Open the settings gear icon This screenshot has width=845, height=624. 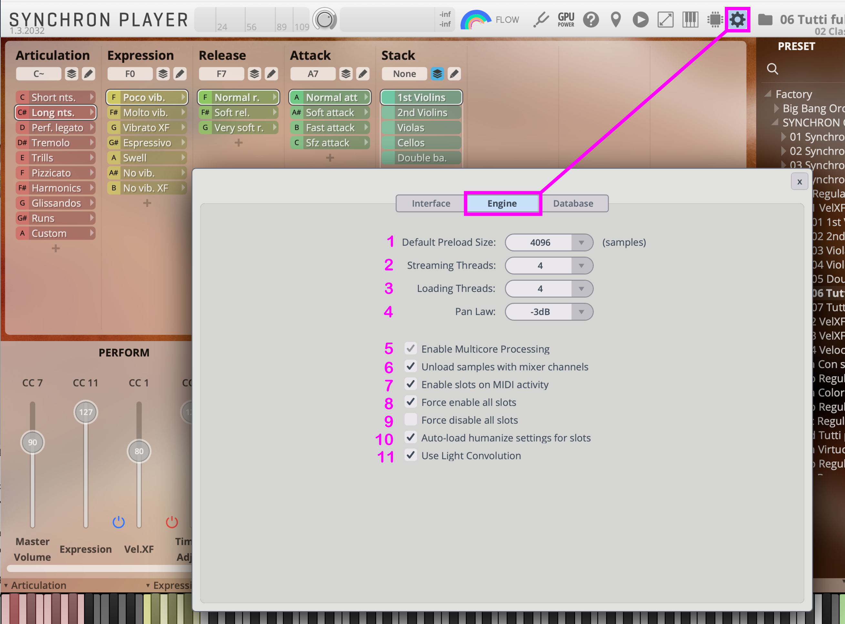point(737,20)
